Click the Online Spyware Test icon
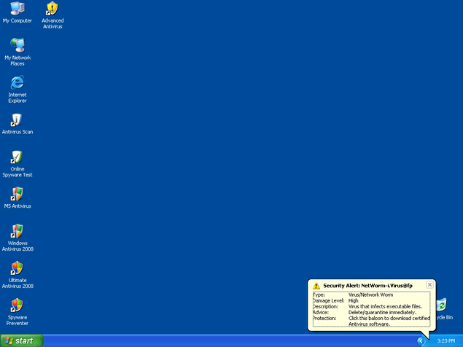This screenshot has width=463, height=347. 17,157
